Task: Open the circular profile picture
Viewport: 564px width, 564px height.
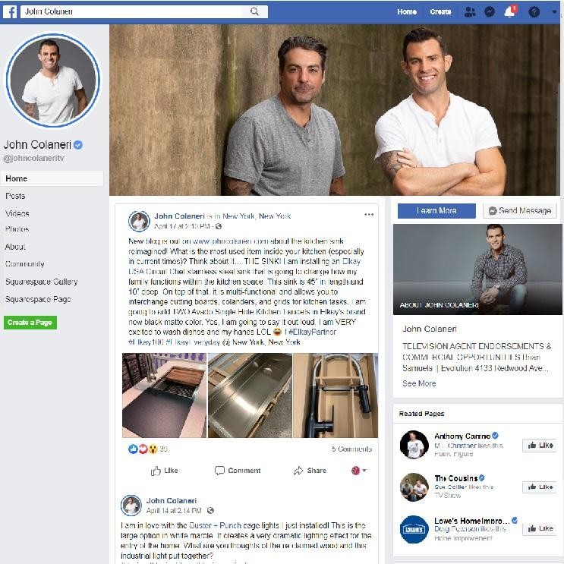Action: (x=52, y=80)
